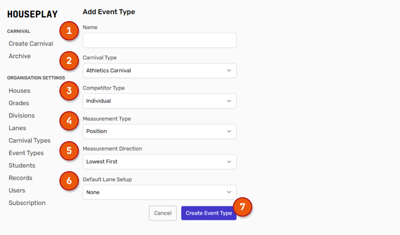Viewport: 400px width, 235px height.
Task: Go to Create Carnival in sidebar
Action: pos(31,44)
